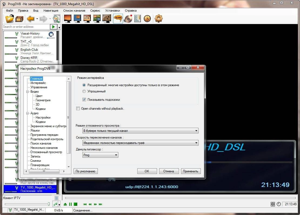Viewport: 300px width, 215px height.
Task: Open the Сервис menu
Action: click(95, 11)
